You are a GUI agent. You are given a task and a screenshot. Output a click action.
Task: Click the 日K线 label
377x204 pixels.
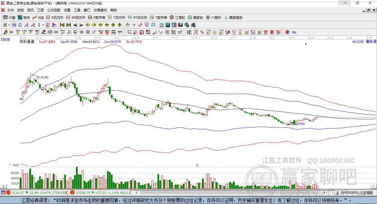coord(6,40)
